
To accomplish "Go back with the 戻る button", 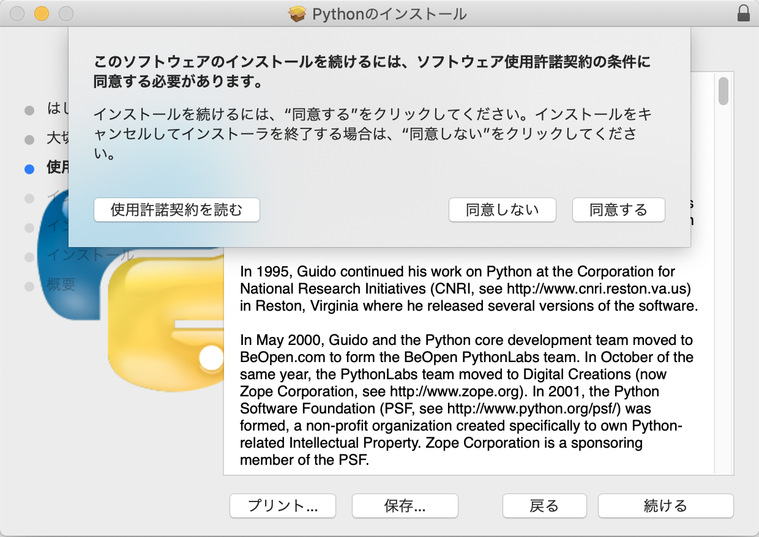I will pos(544,506).
